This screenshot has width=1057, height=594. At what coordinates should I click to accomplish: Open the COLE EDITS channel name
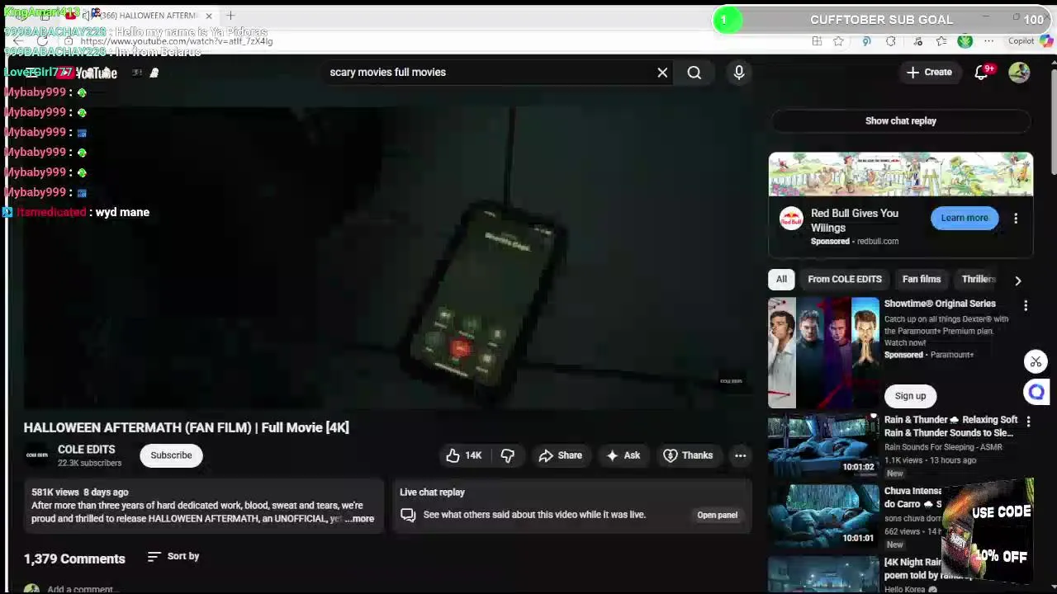coord(86,450)
